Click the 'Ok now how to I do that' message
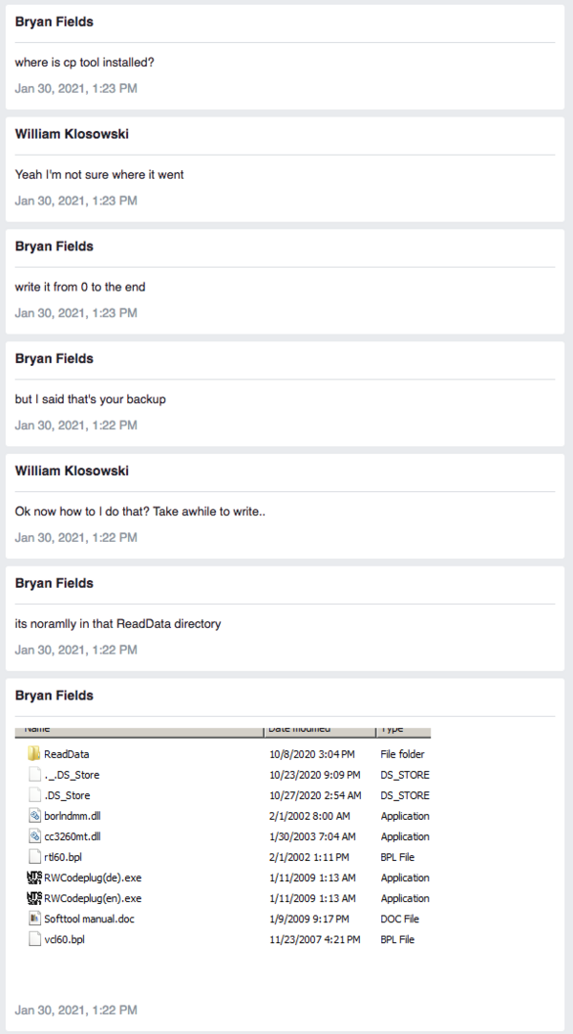573x1034 pixels. click(x=140, y=511)
